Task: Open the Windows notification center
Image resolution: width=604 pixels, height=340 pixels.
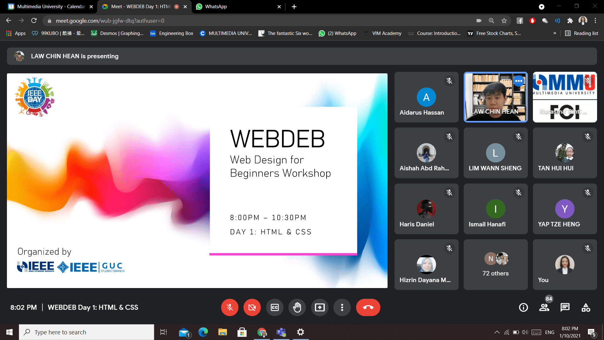Action: pos(592,332)
